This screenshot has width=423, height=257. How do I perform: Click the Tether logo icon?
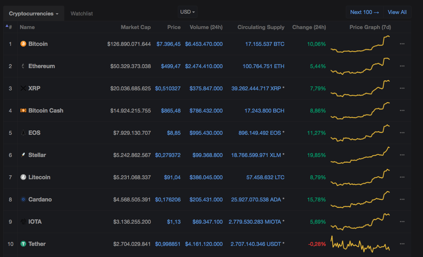click(23, 244)
